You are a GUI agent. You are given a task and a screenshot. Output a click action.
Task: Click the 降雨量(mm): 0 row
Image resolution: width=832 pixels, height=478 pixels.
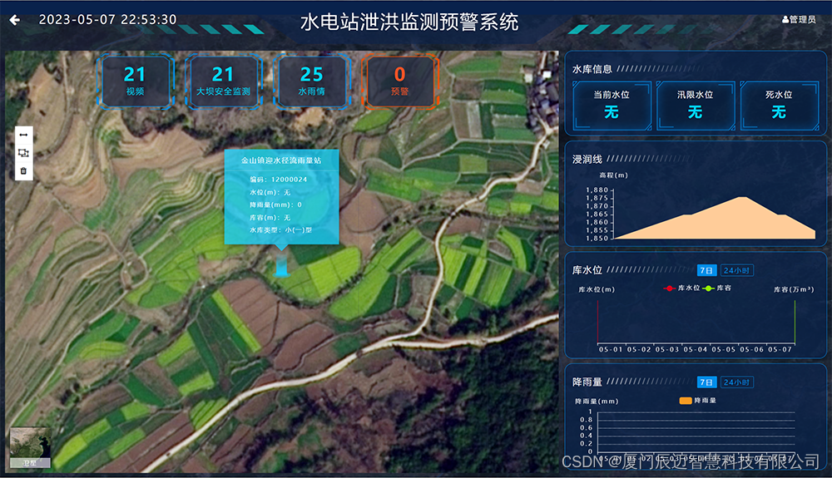click(x=276, y=205)
